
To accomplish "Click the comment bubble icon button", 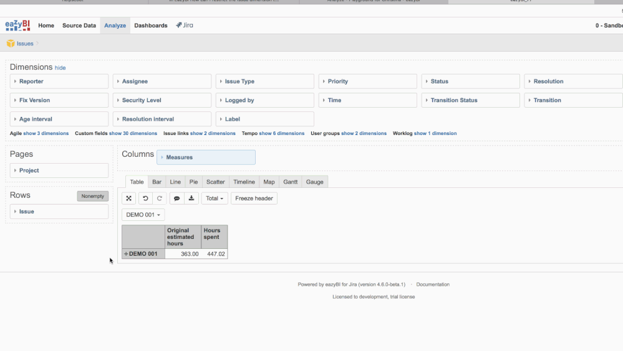I will click(177, 199).
